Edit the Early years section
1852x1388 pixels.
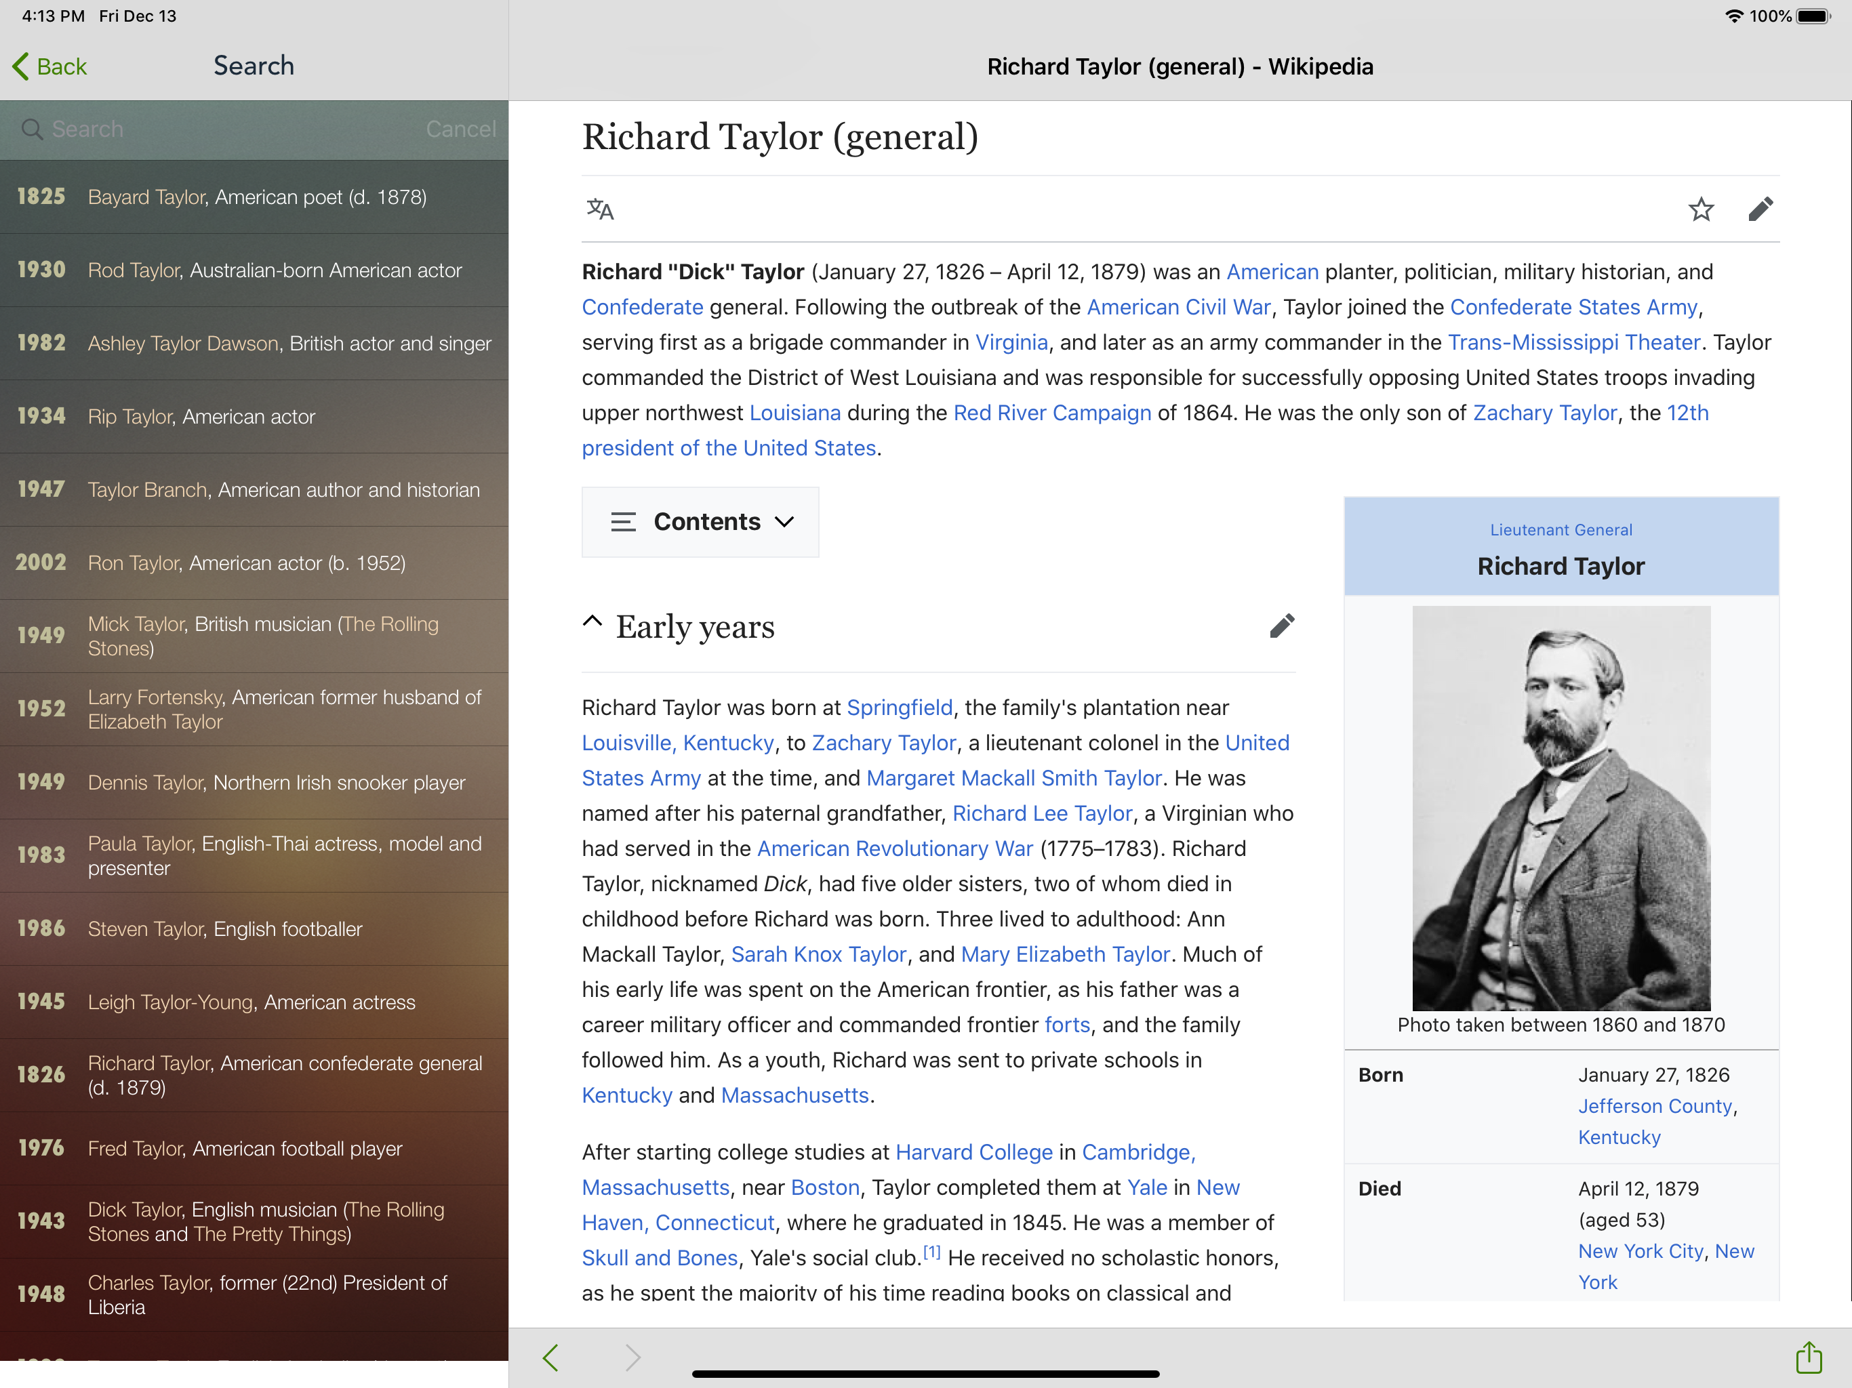[1282, 626]
